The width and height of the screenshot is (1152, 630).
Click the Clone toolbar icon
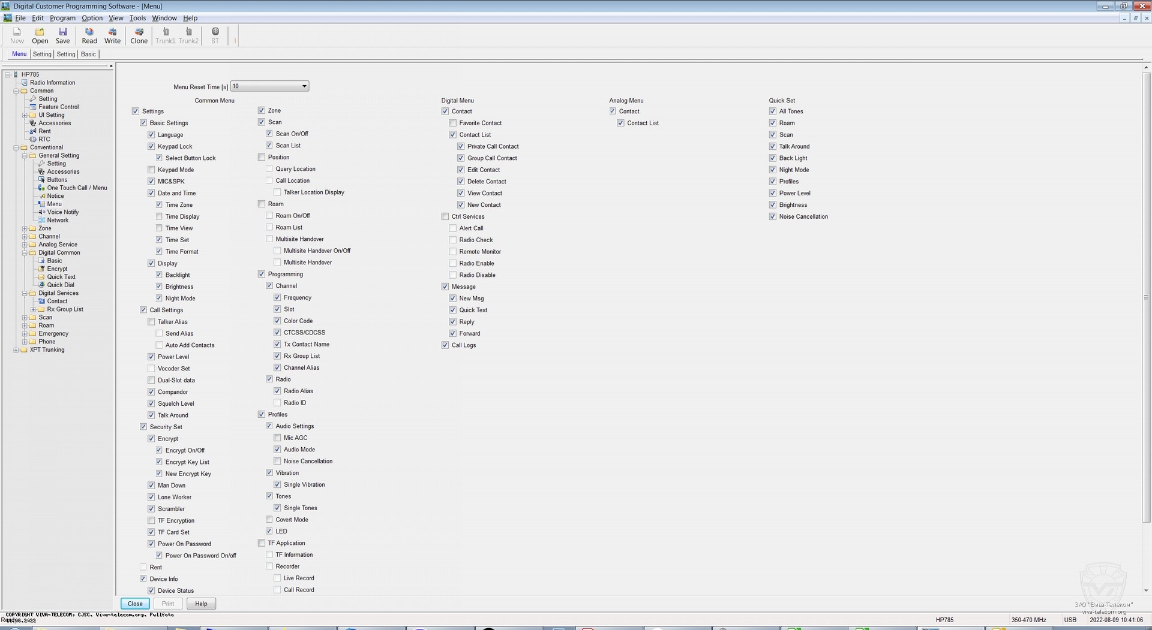tap(139, 35)
